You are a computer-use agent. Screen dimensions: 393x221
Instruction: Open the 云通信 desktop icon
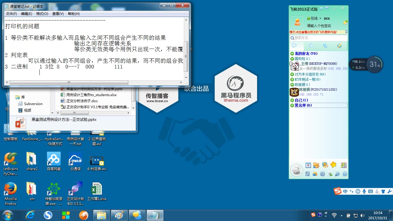coord(75,161)
